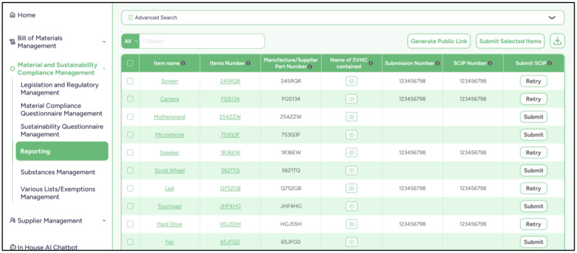Click the In House AI Chatbot robot icon
The height and width of the screenshot is (253, 577).
(12, 247)
